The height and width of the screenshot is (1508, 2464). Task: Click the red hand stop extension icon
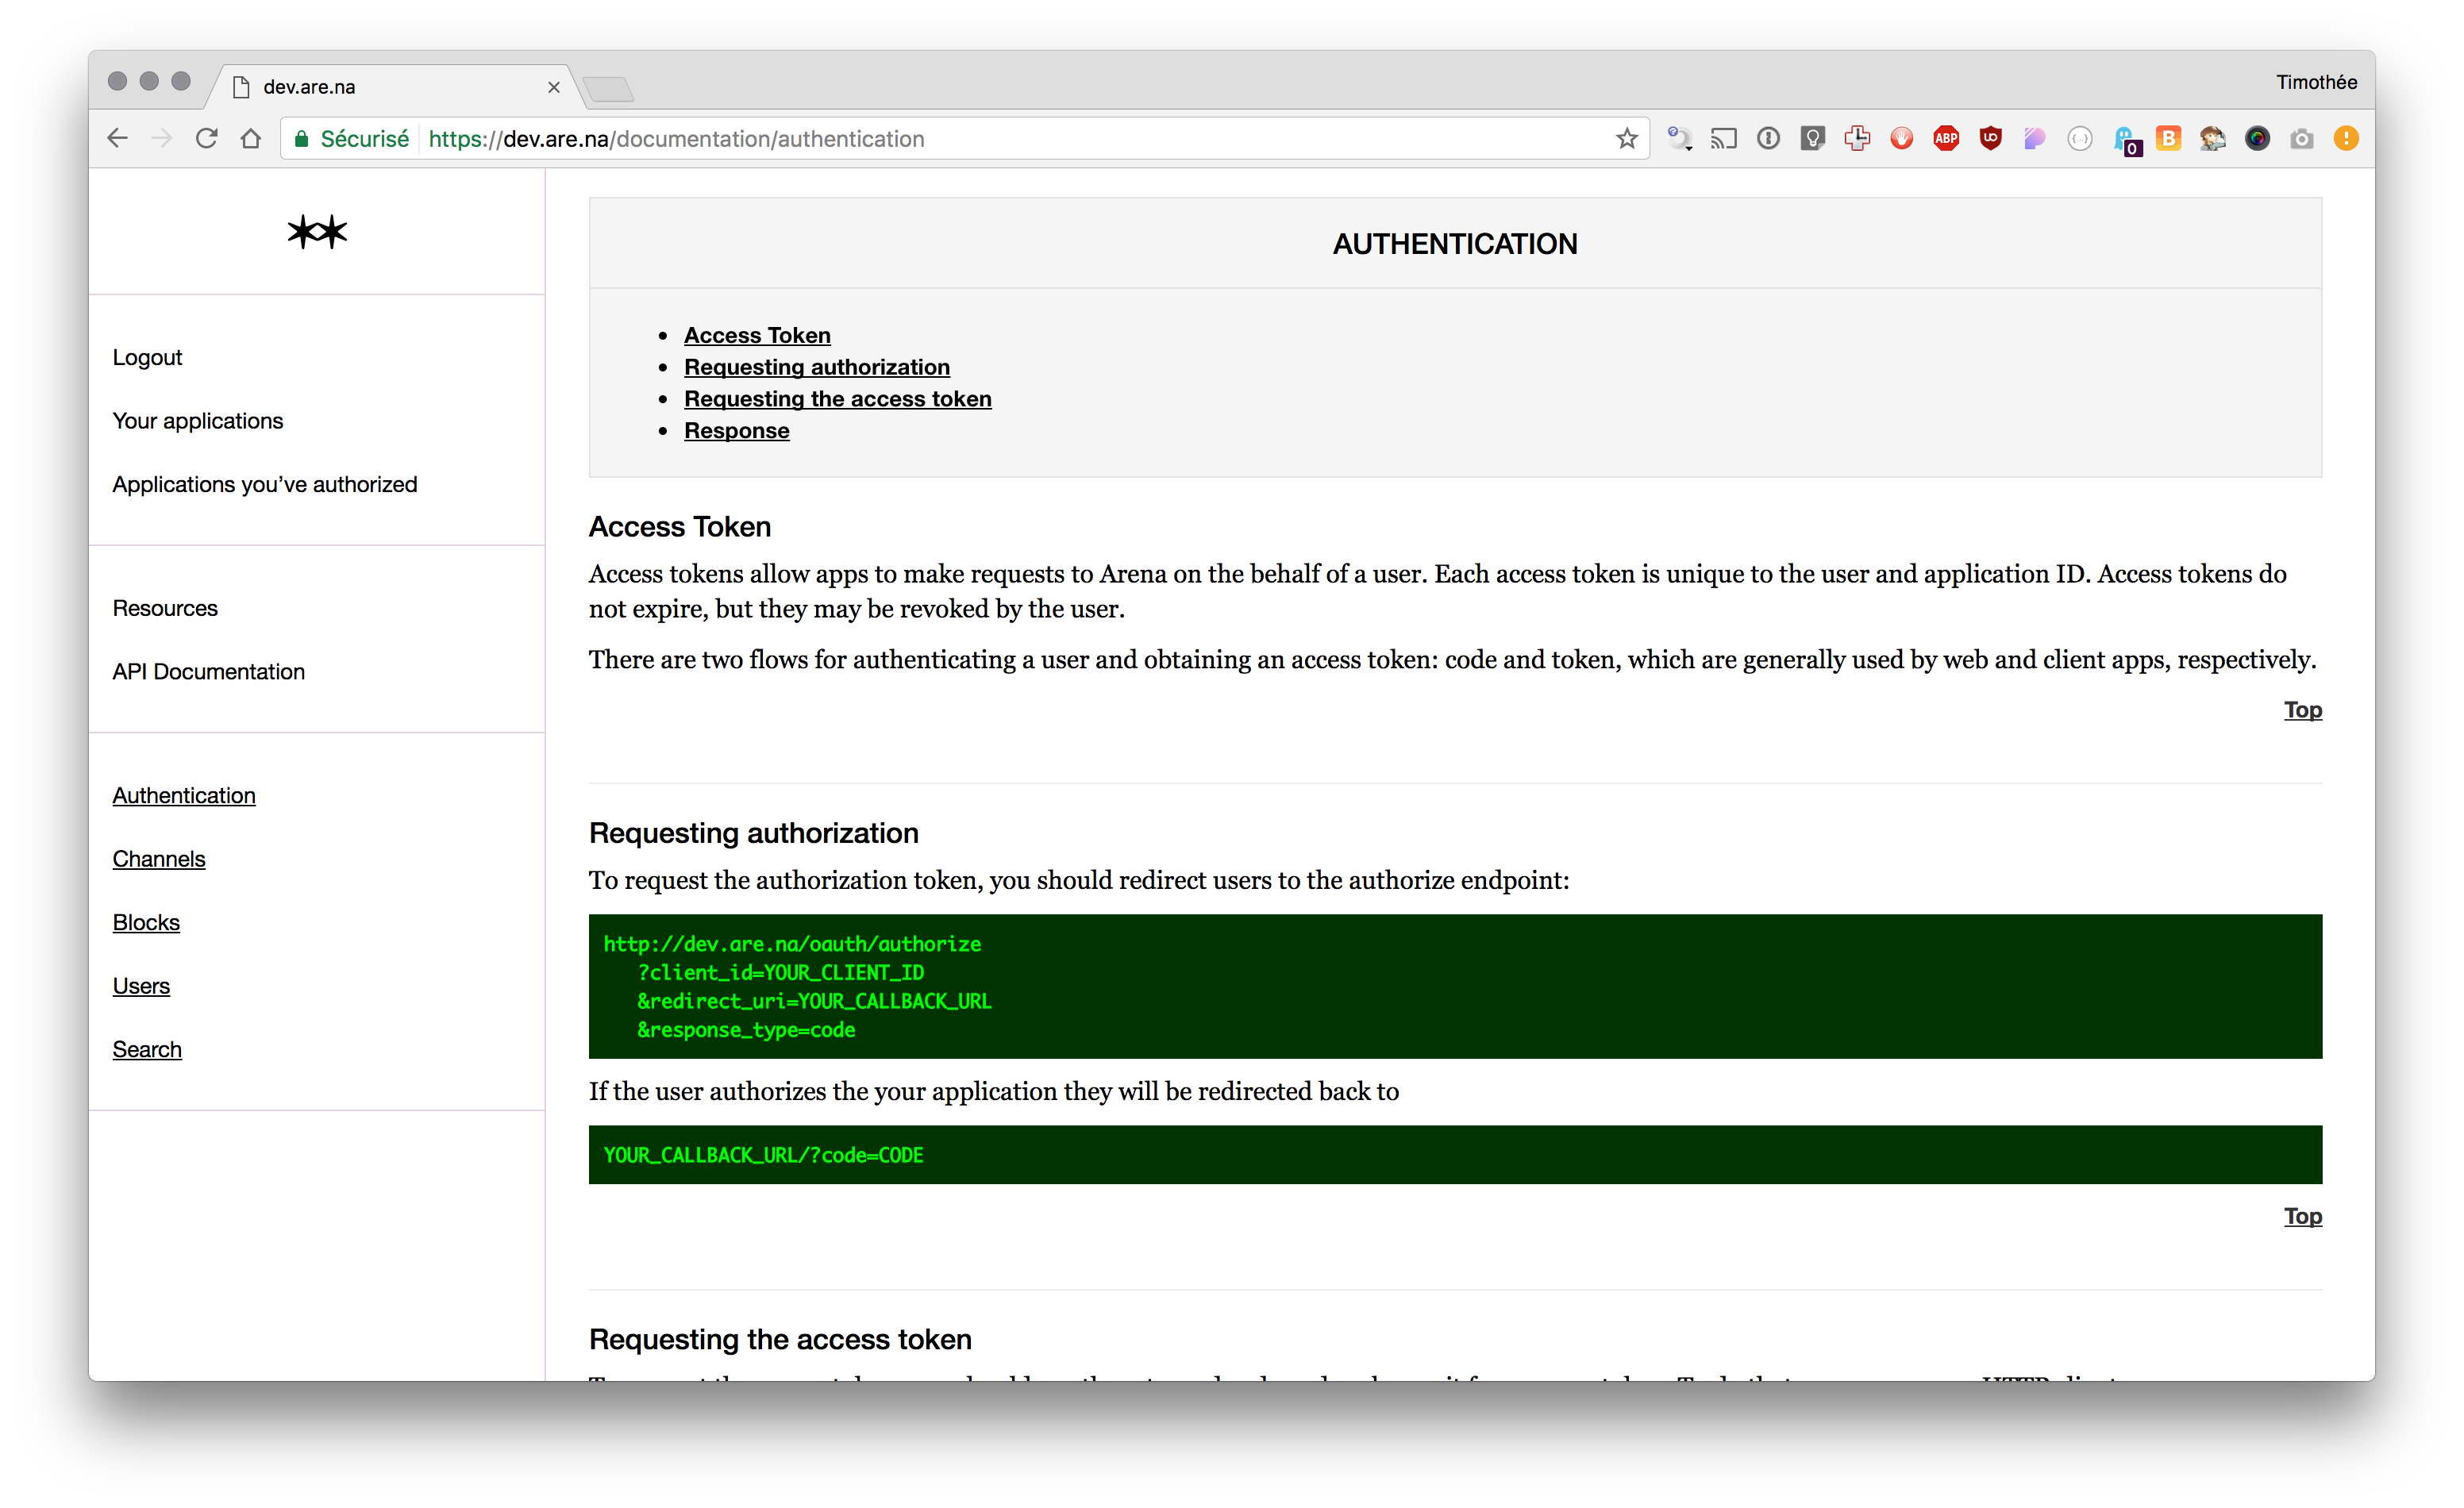click(x=1902, y=138)
